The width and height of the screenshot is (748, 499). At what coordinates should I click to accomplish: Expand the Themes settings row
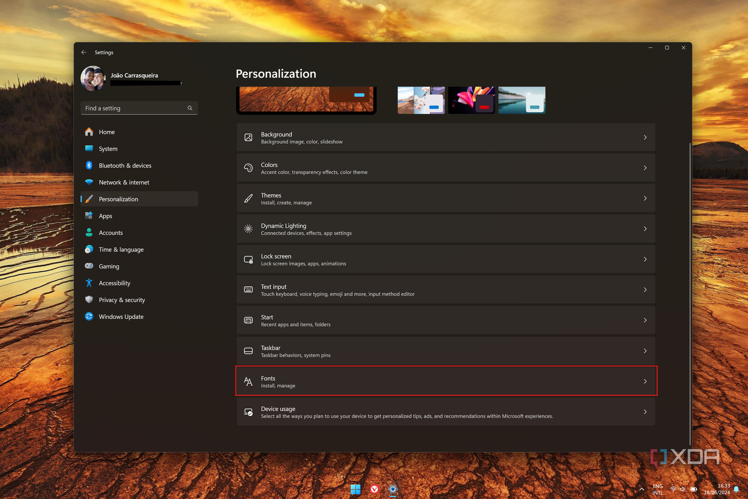tap(445, 198)
